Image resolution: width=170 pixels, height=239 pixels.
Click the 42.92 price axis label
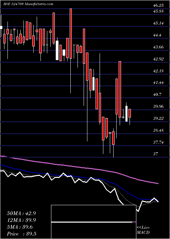158,59
